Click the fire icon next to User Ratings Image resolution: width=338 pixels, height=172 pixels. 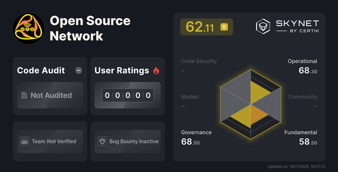tap(156, 70)
